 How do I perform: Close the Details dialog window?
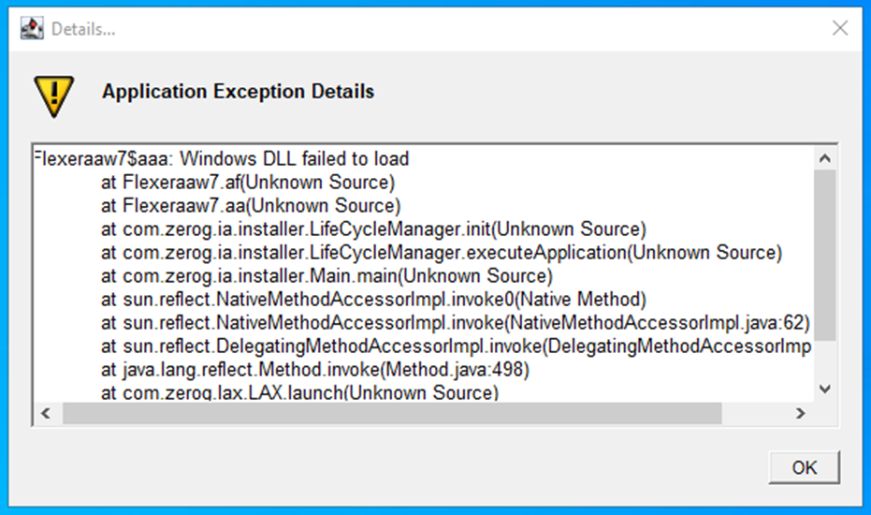point(839,28)
